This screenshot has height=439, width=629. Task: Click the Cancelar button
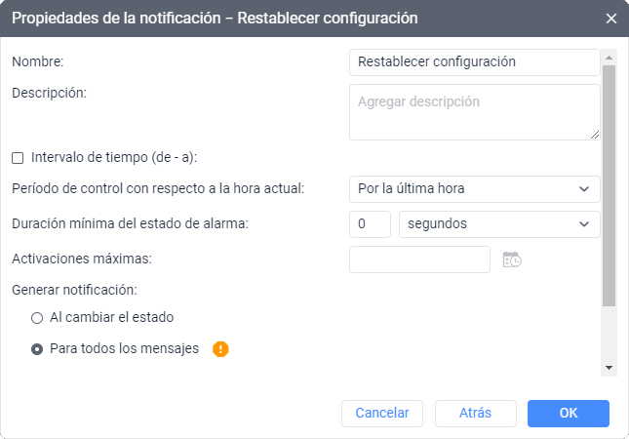point(382,413)
